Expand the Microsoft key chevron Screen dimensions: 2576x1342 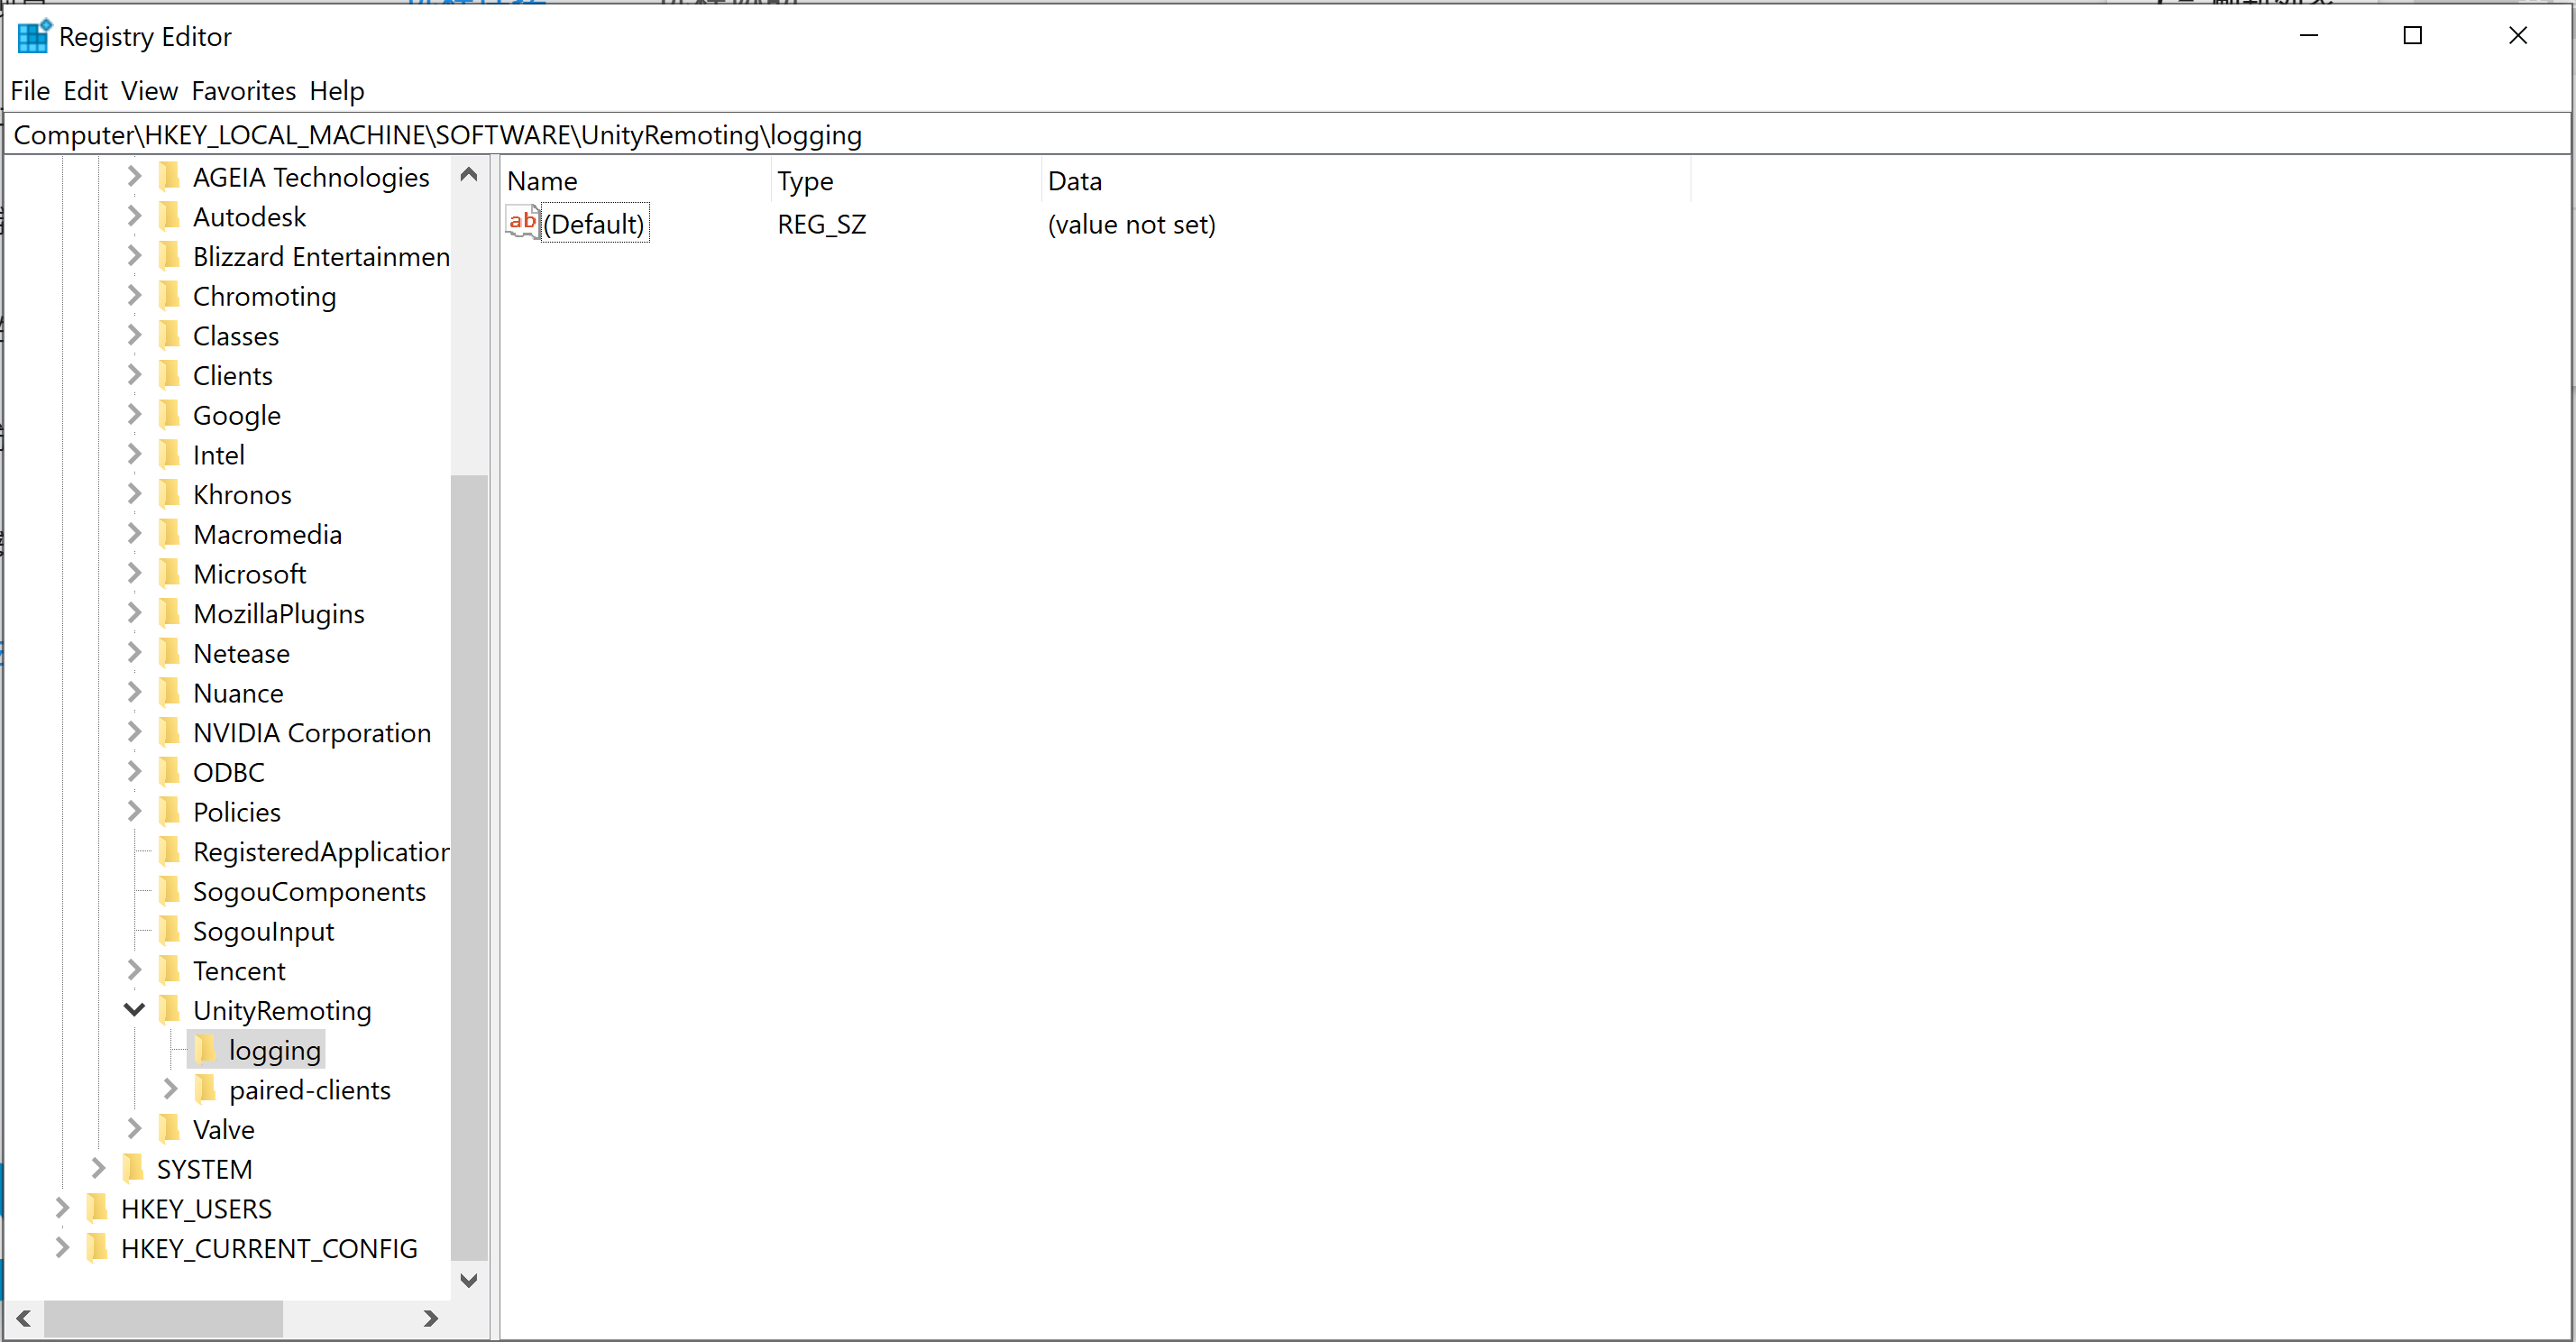click(134, 573)
